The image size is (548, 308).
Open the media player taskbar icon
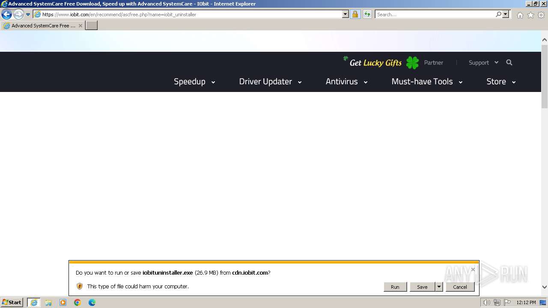pos(63,302)
